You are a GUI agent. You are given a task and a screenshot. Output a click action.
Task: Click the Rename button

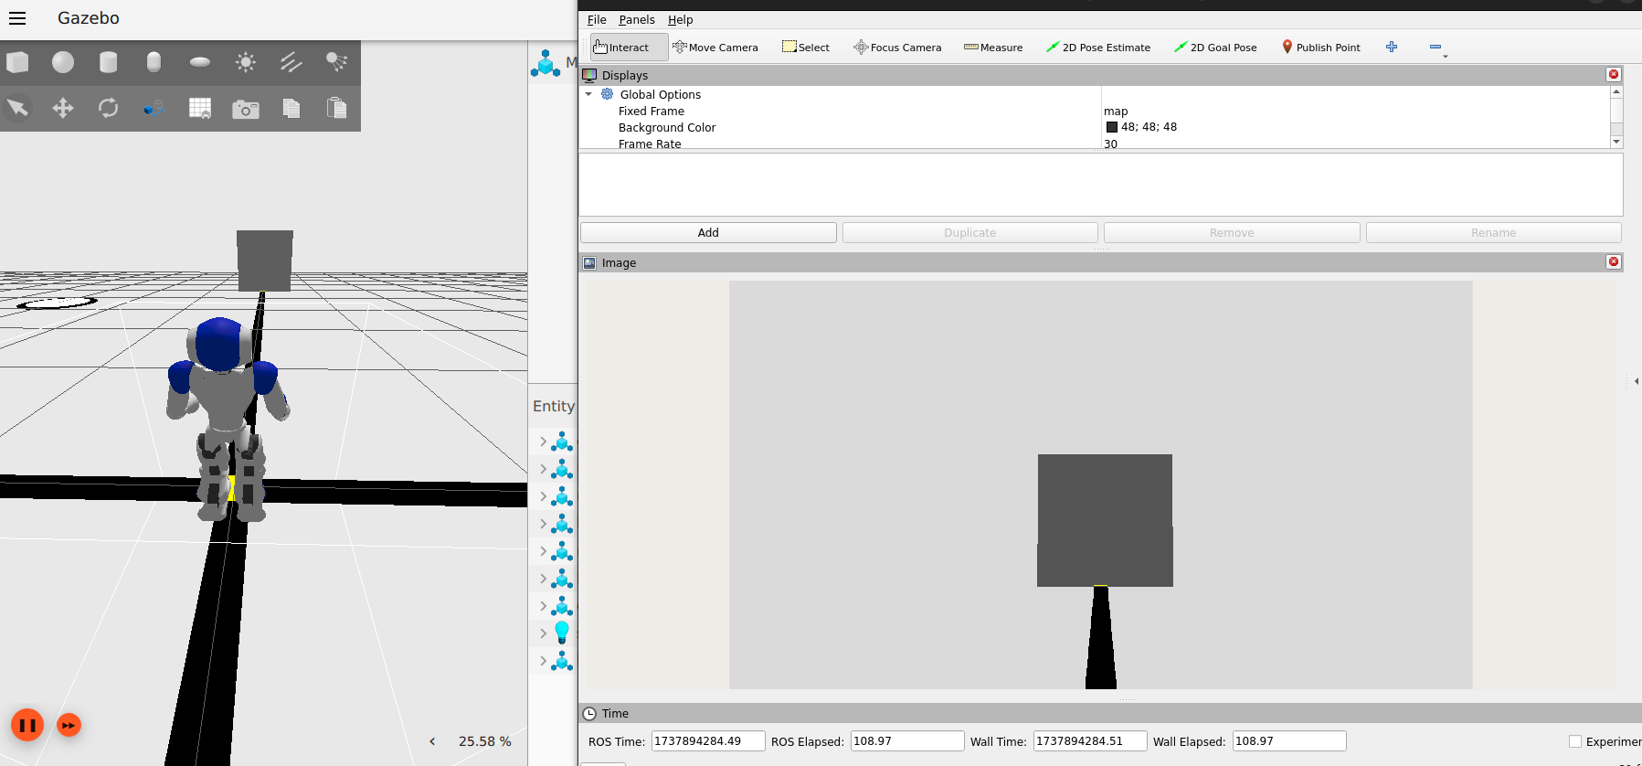(x=1494, y=233)
